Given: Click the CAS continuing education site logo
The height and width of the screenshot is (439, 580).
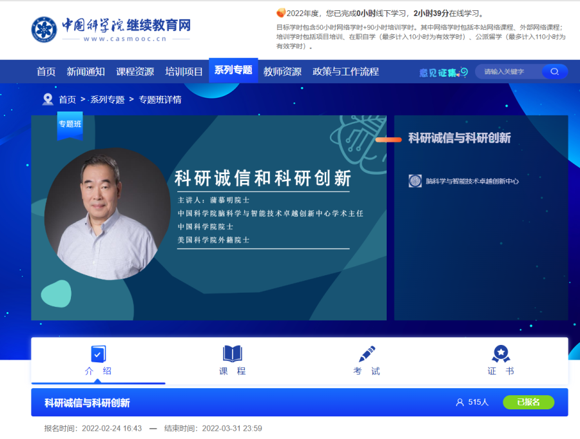Looking at the screenshot, I should [x=111, y=29].
